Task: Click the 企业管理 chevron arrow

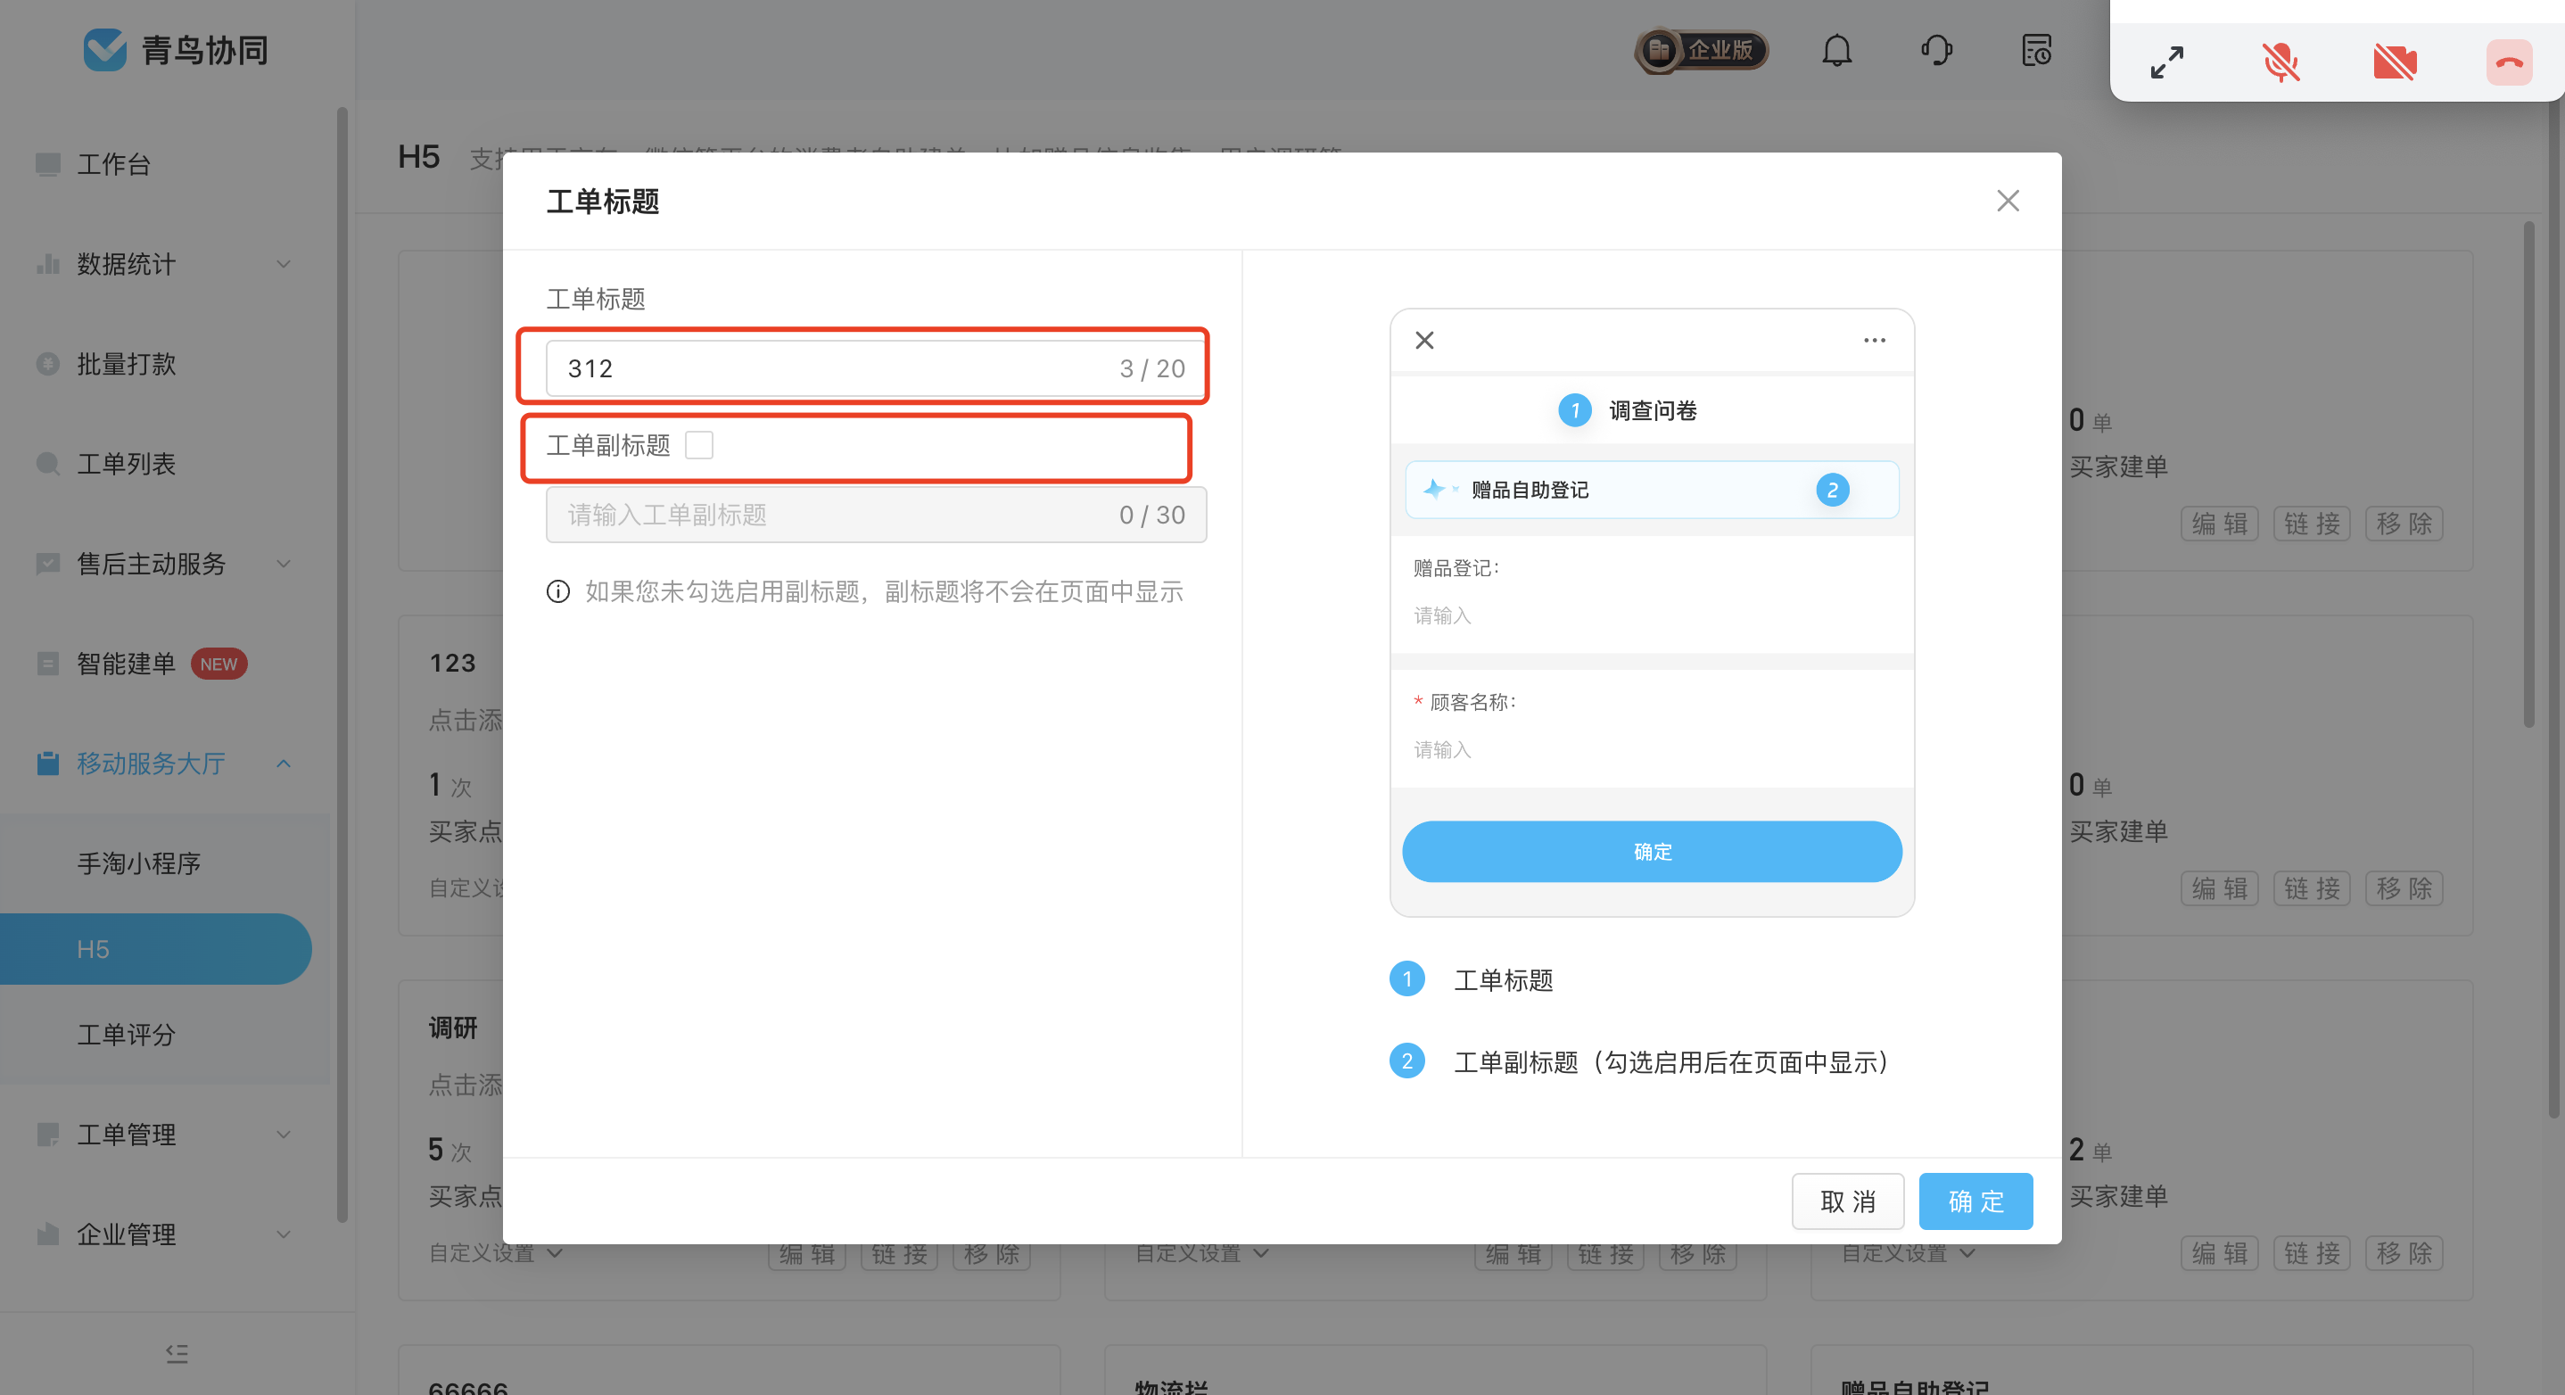Action: point(284,1234)
